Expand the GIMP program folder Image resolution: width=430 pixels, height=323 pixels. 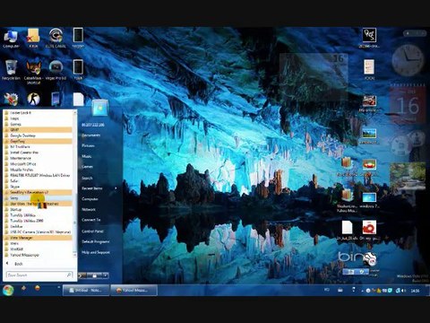coord(38,130)
